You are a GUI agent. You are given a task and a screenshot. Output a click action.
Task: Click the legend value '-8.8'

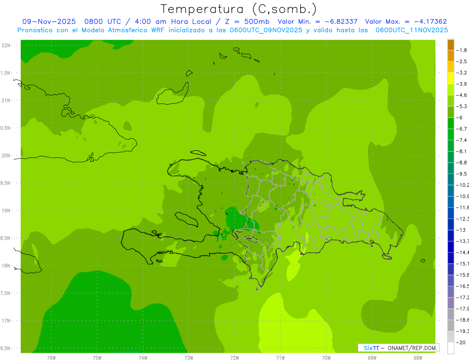click(461, 163)
